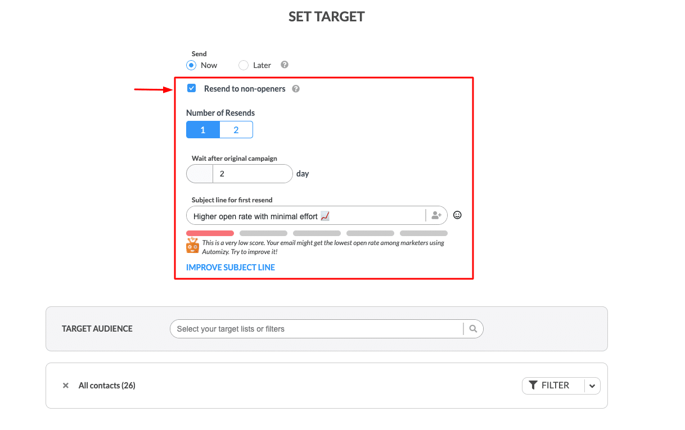The width and height of the screenshot is (685, 430).
Task: Open the target lists or filters selector
Action: 317,329
